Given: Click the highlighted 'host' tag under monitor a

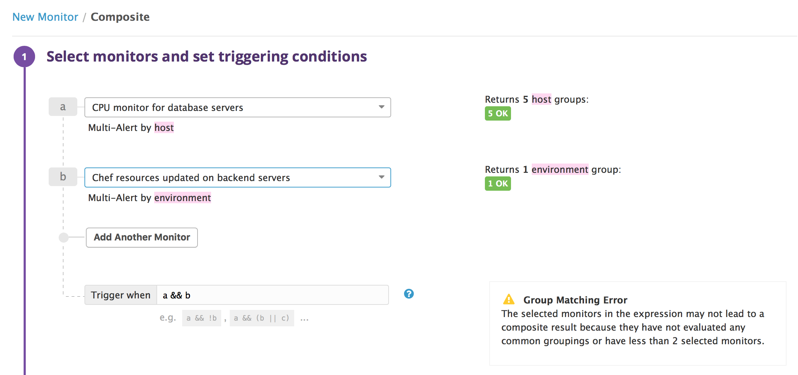Looking at the screenshot, I should coord(164,127).
